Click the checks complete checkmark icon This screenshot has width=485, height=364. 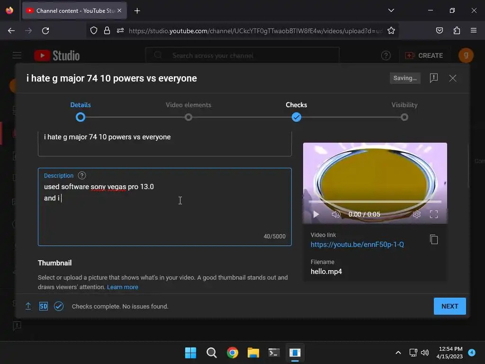coord(59,306)
